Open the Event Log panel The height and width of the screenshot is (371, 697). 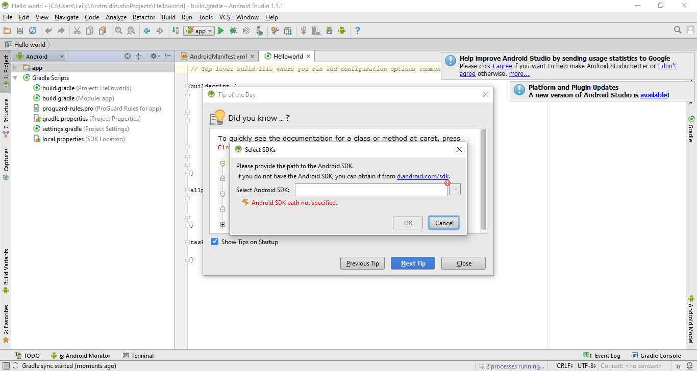click(x=602, y=356)
